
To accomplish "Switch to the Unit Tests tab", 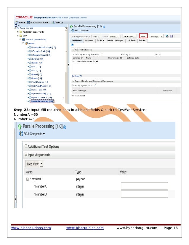I will click(131, 40).
